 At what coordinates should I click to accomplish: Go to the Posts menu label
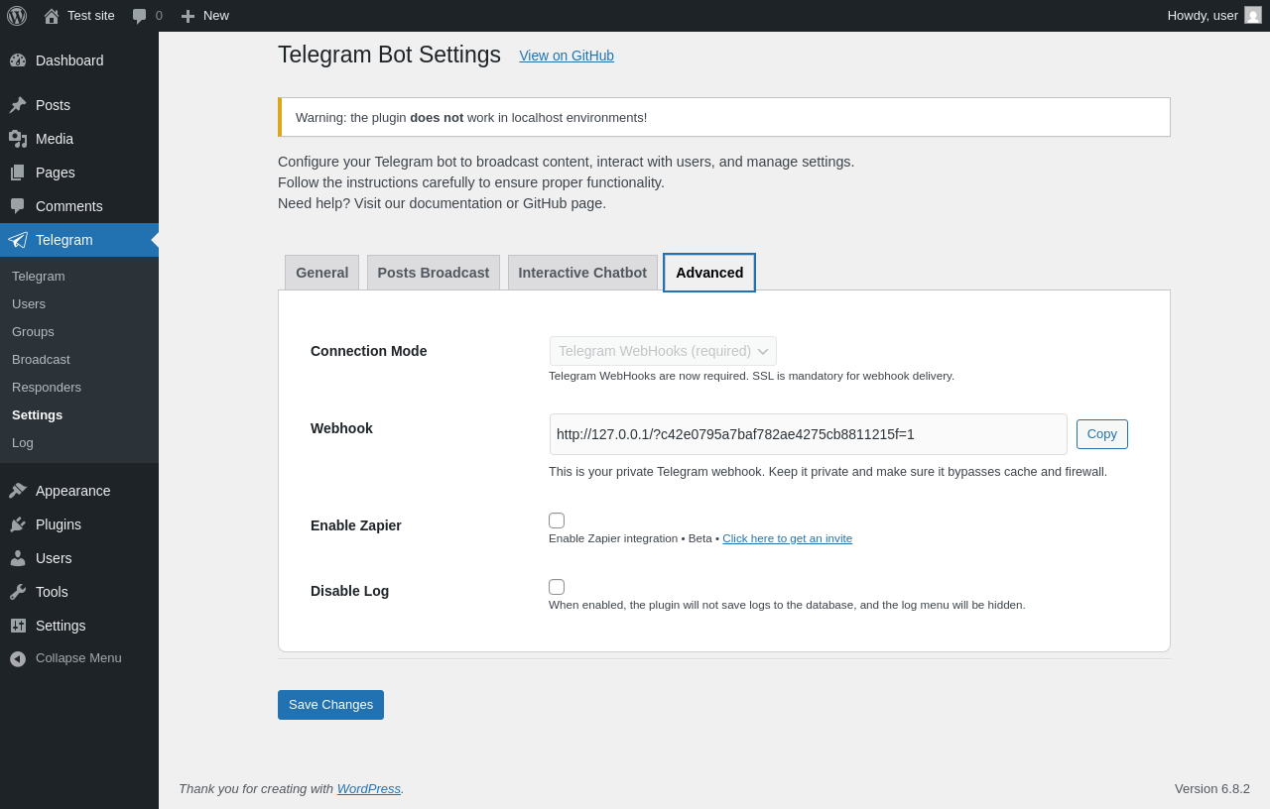[x=53, y=105]
